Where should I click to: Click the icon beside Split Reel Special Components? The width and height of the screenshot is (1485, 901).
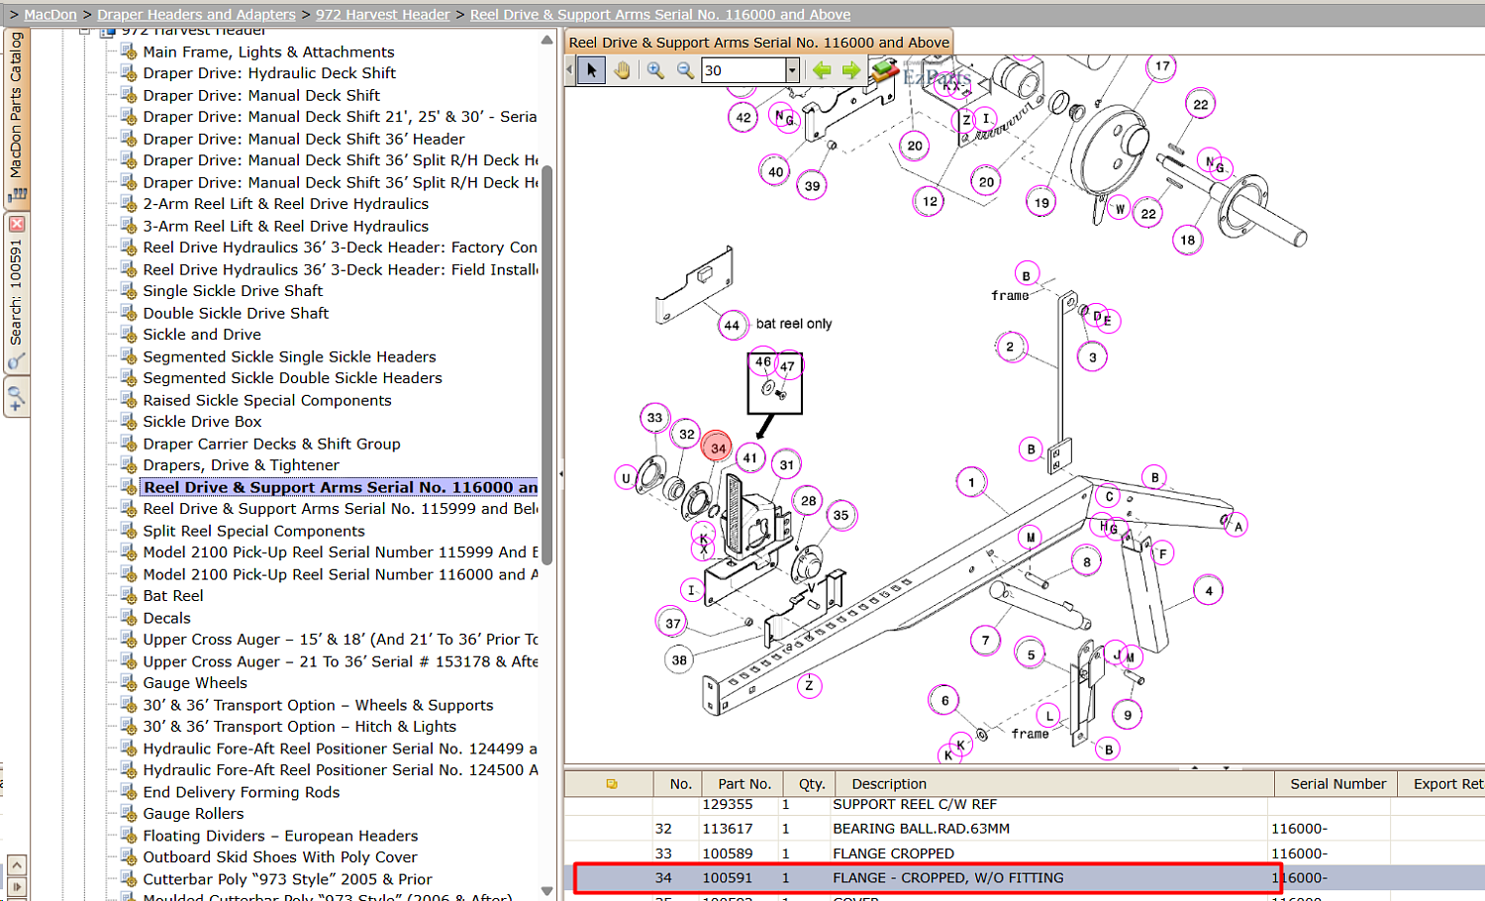129,531
